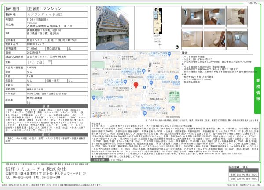Image resolution: width=264 pixels, height=190 pixels.
Task: Open the green 業務情報 side tab
Action: [258, 90]
